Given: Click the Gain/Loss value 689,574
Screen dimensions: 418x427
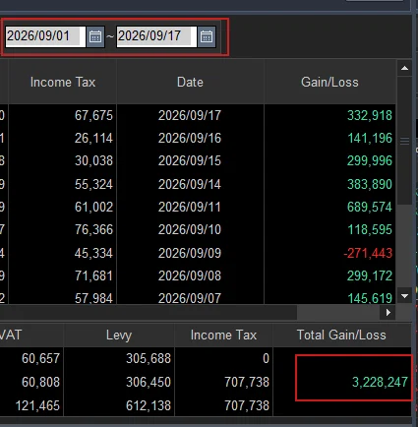Looking at the screenshot, I should click(370, 207).
